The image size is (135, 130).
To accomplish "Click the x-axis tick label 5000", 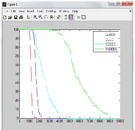I will [70, 121].
